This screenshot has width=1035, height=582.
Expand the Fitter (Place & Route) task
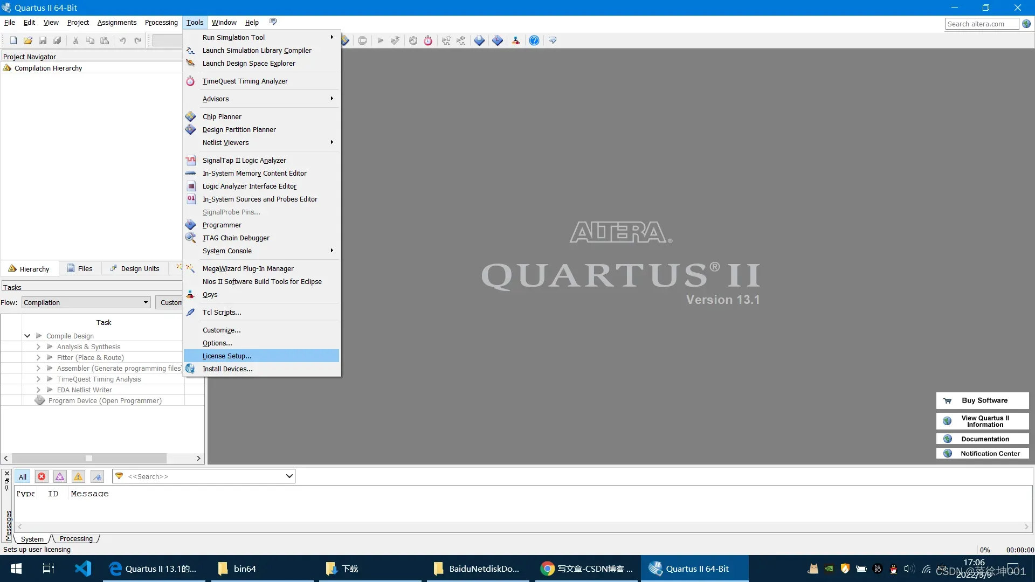[x=38, y=357]
